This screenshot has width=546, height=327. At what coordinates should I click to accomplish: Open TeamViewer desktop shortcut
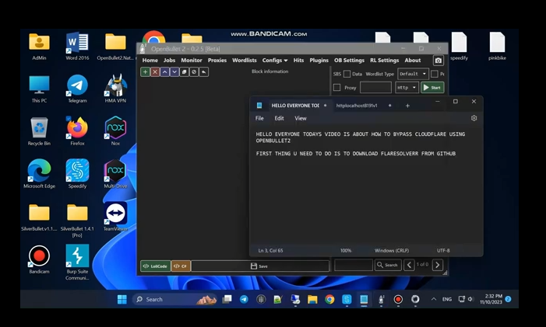pos(115,217)
